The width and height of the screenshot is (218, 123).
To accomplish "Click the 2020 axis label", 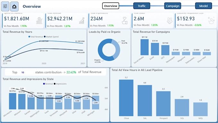I will (x=44, y=63).
